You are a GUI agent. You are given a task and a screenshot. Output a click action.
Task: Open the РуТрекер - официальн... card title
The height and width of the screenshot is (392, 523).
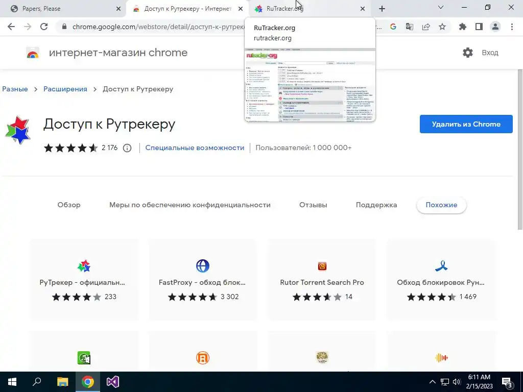82,282
